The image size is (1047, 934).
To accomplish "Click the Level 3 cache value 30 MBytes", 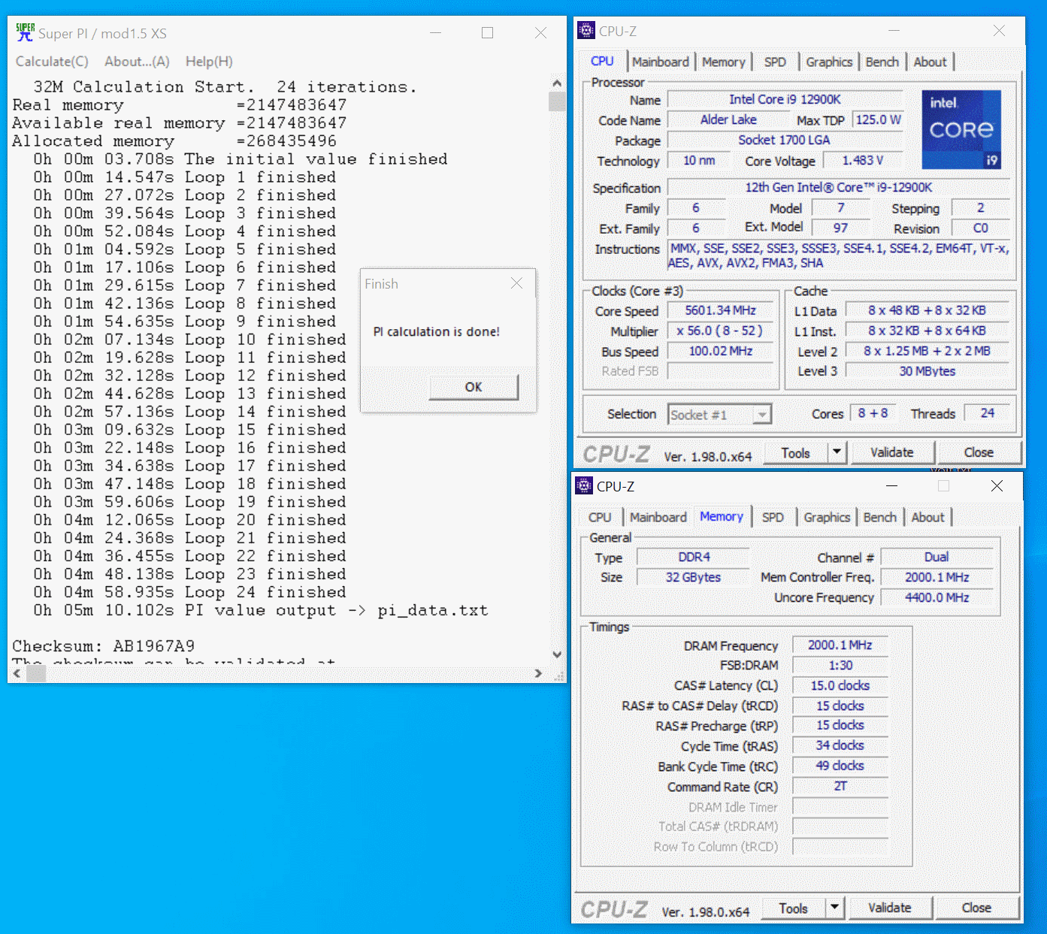I will [x=927, y=371].
